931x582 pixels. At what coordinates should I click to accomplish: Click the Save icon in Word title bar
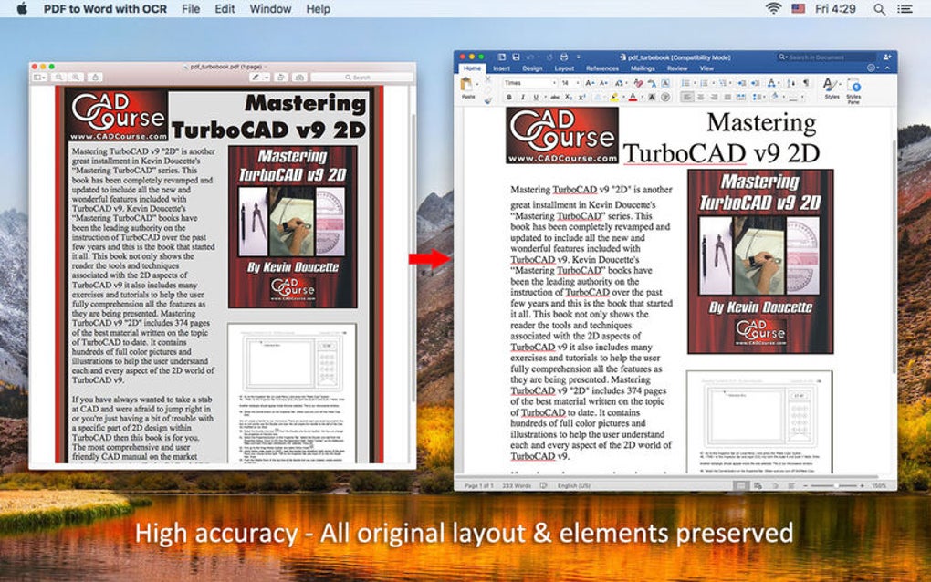point(516,57)
